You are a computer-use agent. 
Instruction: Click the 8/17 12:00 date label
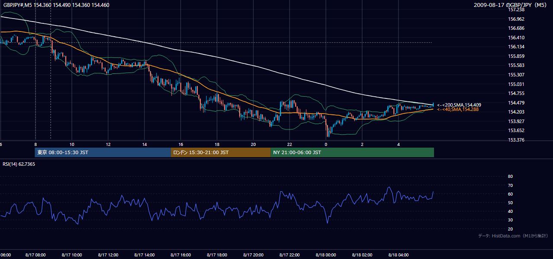coord(108,255)
